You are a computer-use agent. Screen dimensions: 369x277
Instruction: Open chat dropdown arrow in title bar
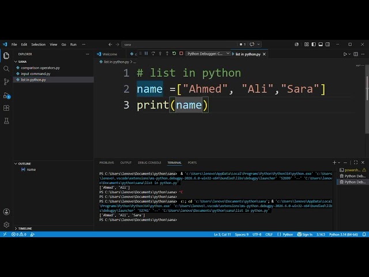pyautogui.click(x=258, y=44)
